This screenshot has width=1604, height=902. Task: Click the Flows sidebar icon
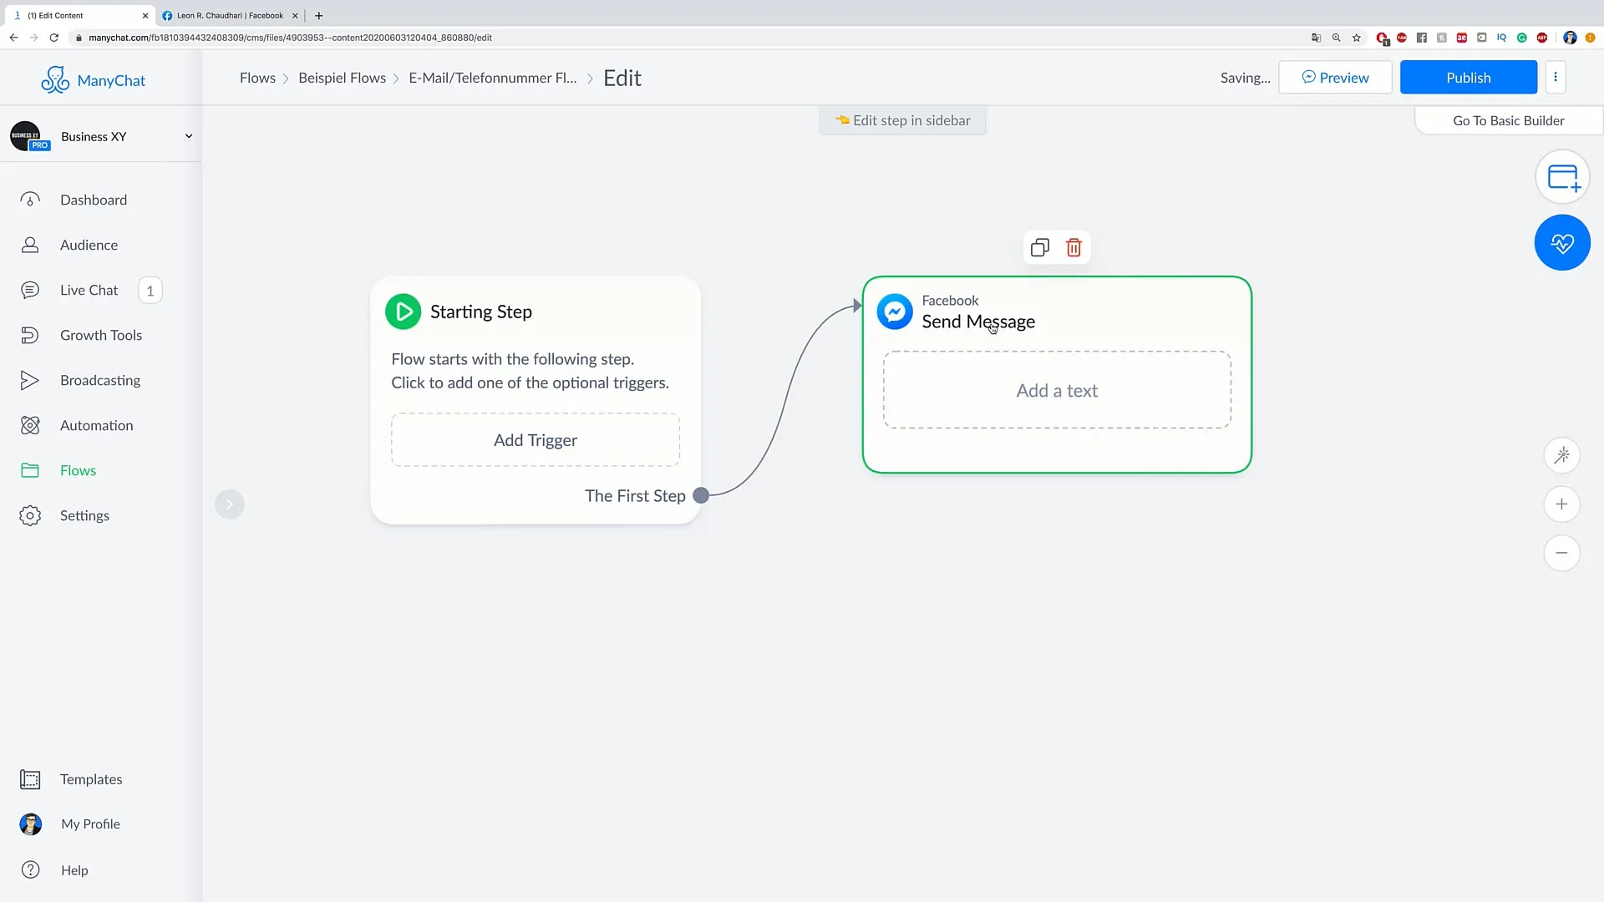click(30, 470)
